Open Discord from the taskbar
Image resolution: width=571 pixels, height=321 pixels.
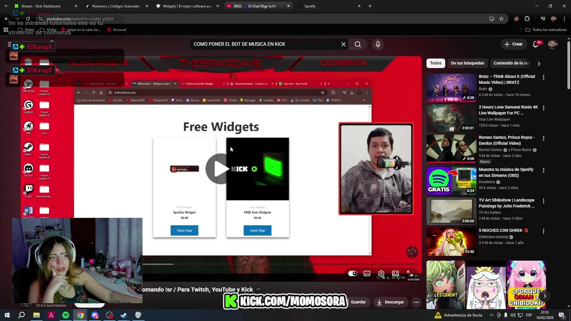[x=95, y=315]
